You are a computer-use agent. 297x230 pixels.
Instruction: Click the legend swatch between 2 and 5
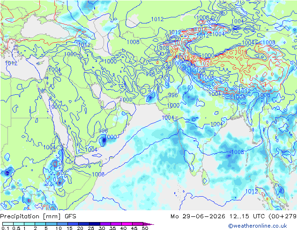click(40, 224)
